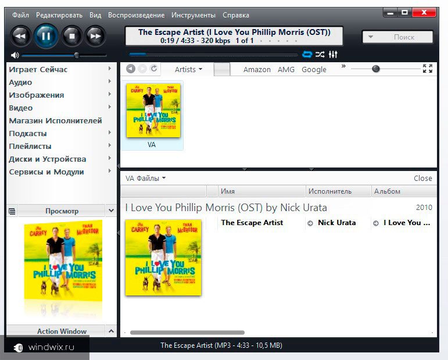
Task: Open the Воспроизведение menu
Action: 137,15
